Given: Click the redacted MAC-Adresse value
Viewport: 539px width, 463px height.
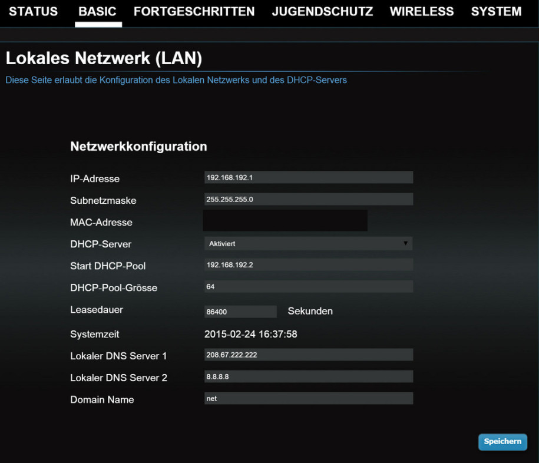Looking at the screenshot, I should [x=285, y=221].
